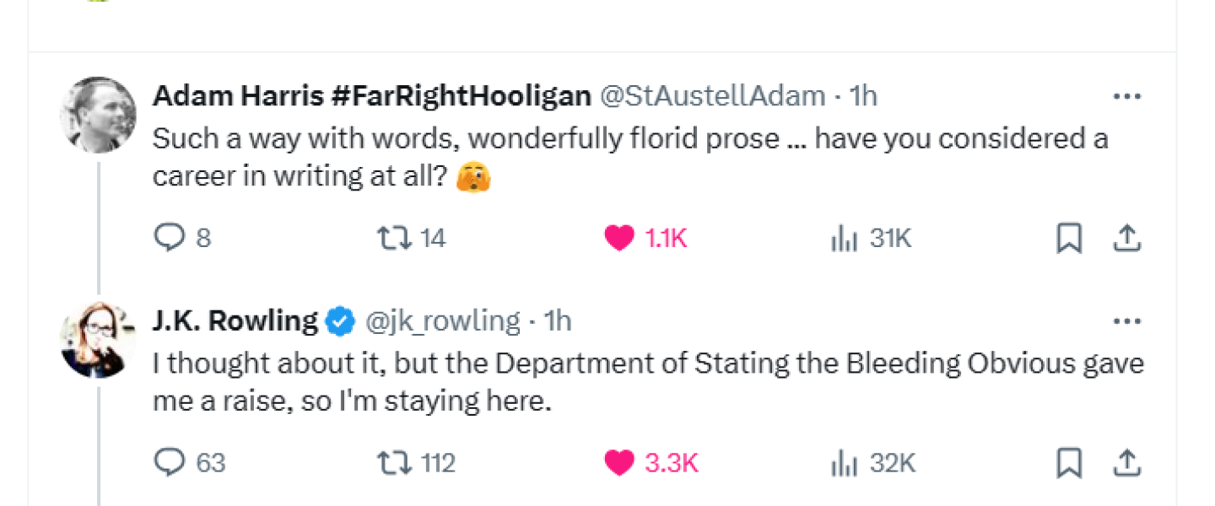1215x506 pixels.
Task: Click J.K. Rowling's display name
Action: point(235,320)
